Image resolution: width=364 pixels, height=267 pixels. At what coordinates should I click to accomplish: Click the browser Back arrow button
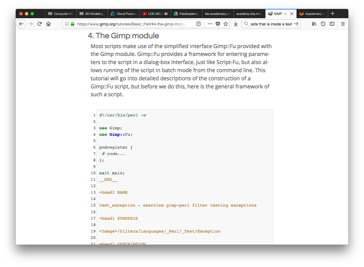21,24
